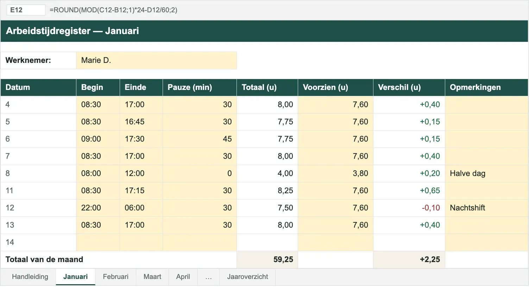Select the Januari sheet tab
This screenshot has height=293, width=529.
click(75, 277)
